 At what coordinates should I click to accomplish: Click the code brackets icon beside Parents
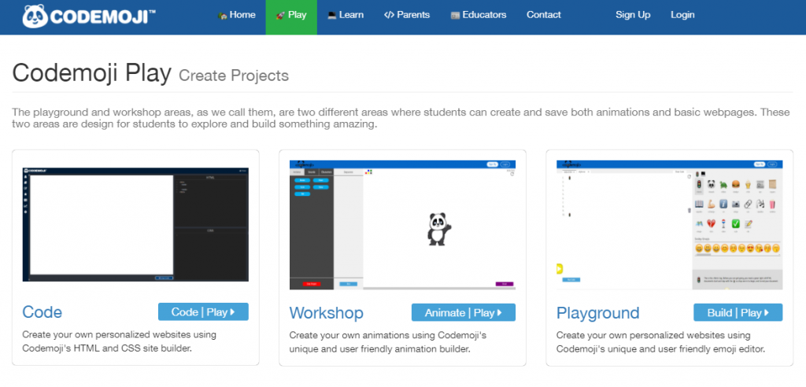(x=389, y=16)
